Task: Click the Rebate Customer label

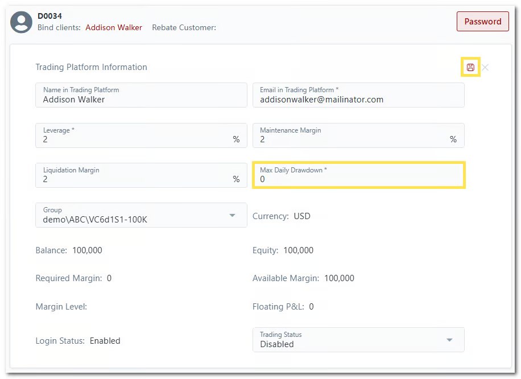Action: pyautogui.click(x=184, y=27)
